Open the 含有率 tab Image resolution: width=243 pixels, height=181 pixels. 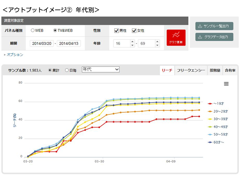[230, 70]
